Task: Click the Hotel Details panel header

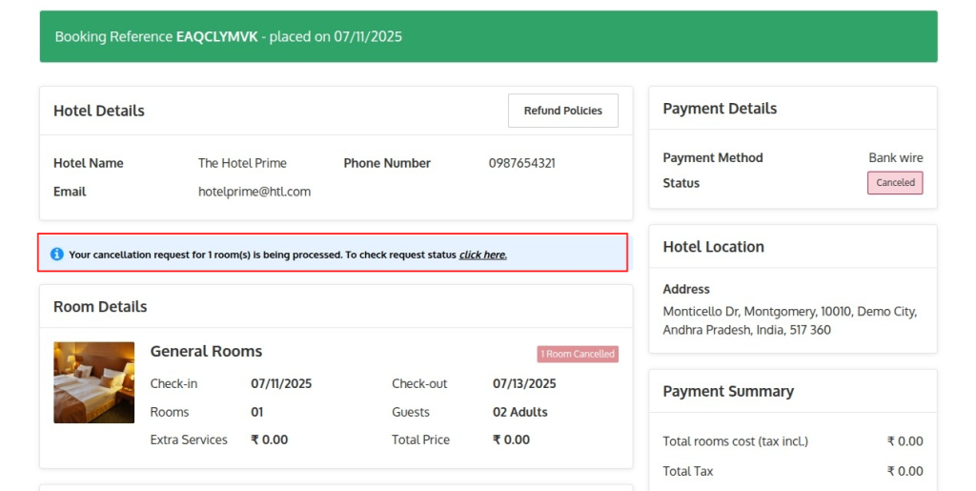Action: click(x=336, y=111)
